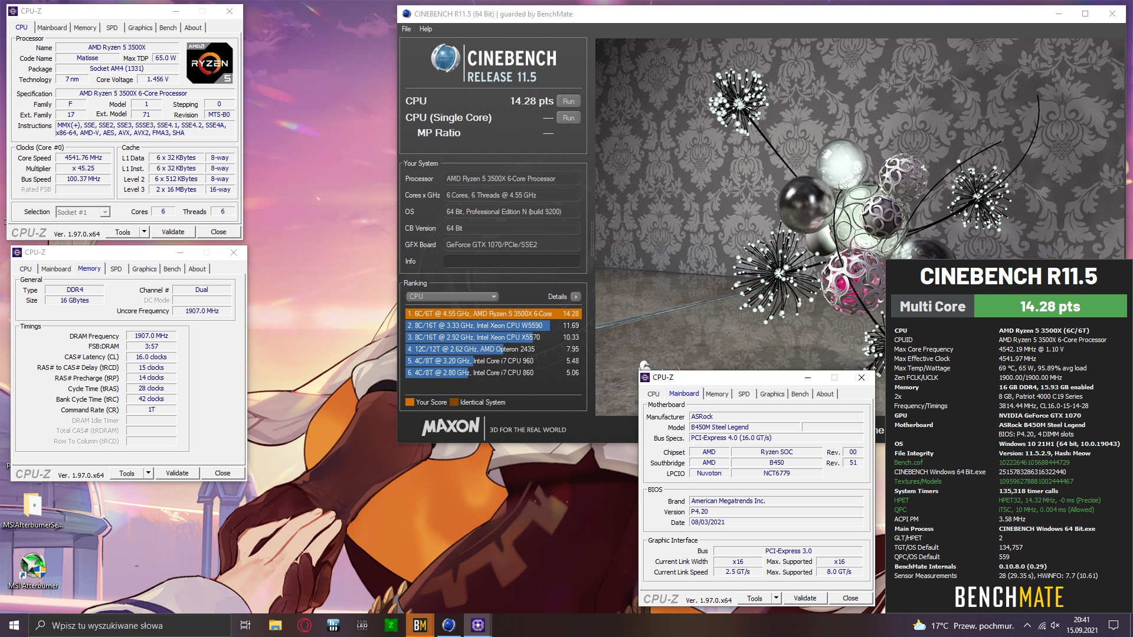
Task: Open weather widget on taskbar
Action: (x=963, y=625)
